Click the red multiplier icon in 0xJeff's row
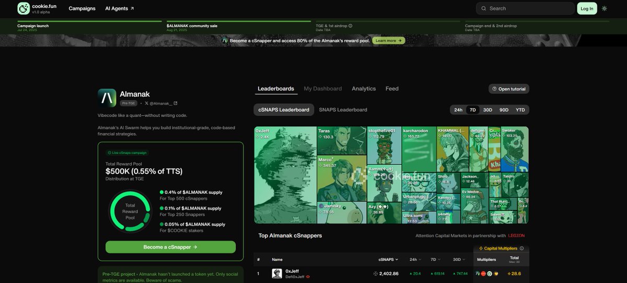The height and width of the screenshot is (283, 627). [483, 274]
